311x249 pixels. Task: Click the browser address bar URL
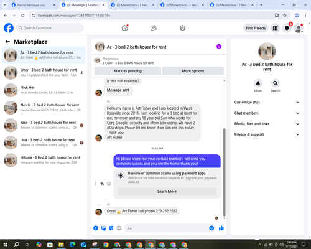pos(74,16)
